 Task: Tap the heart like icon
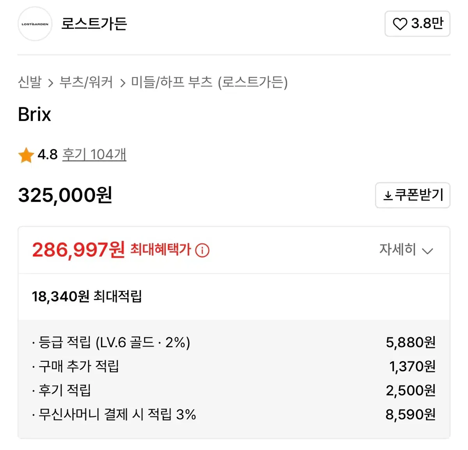pyautogui.click(x=400, y=24)
